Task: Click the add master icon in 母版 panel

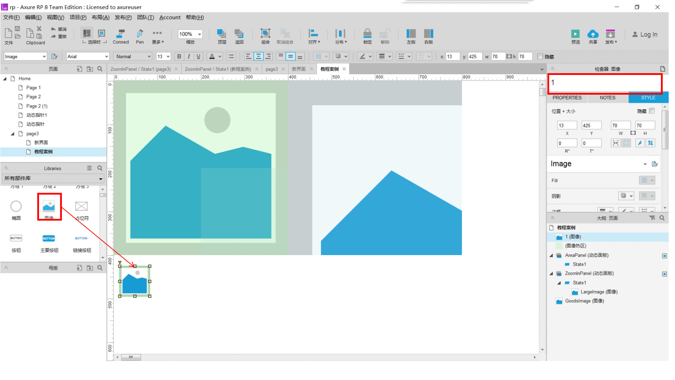Action: tap(79, 268)
